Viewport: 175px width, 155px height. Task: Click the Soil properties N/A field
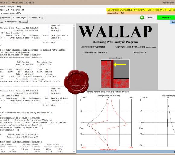coord(141,13)
